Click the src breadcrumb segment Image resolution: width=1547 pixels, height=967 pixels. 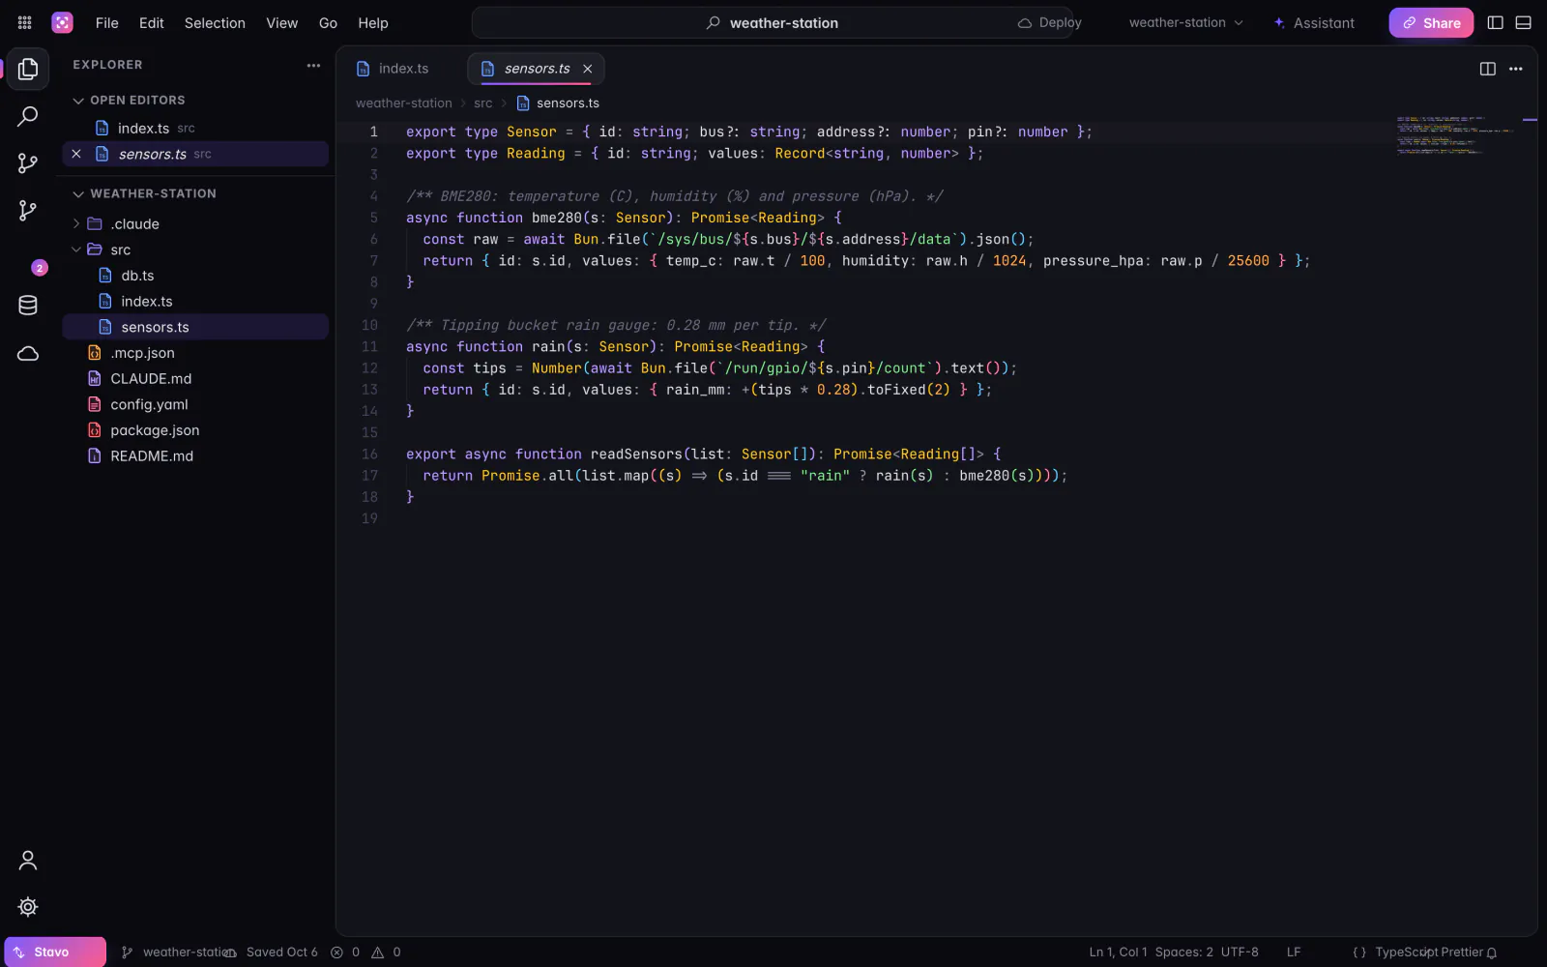click(x=482, y=103)
